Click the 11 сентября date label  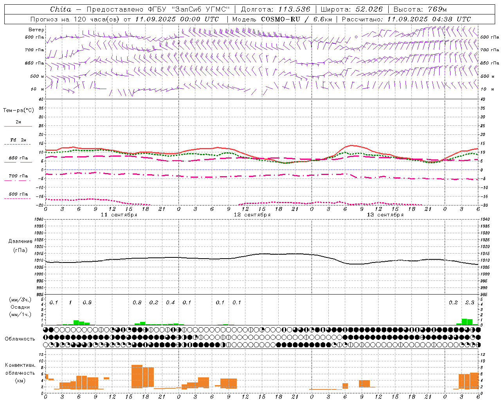[119, 215]
